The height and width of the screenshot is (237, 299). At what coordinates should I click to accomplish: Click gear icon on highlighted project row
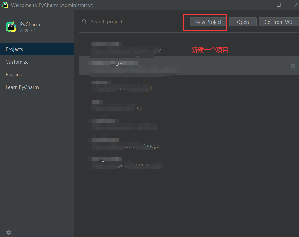pyautogui.click(x=293, y=66)
